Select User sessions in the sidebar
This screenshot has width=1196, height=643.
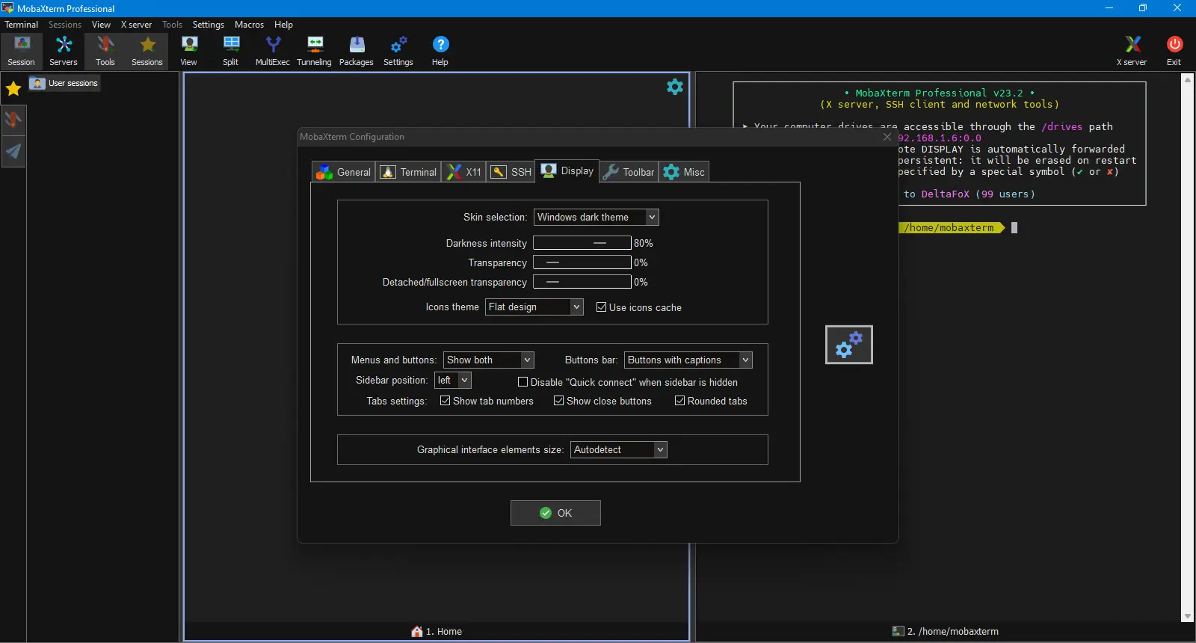65,83
